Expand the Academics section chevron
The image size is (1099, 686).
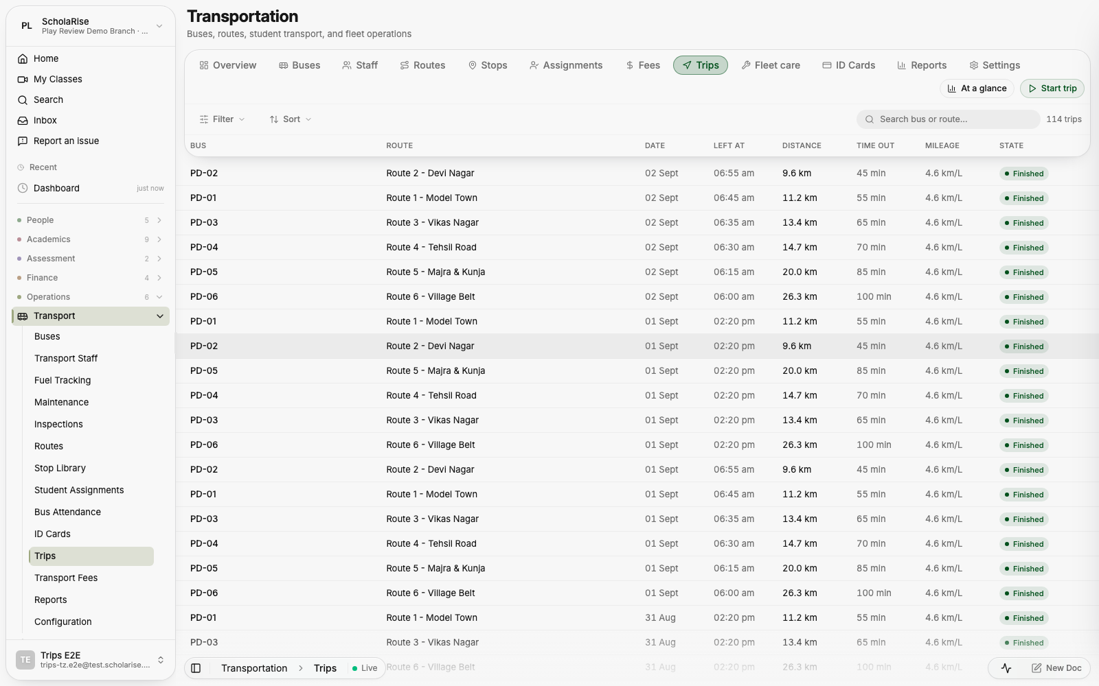[x=159, y=239]
